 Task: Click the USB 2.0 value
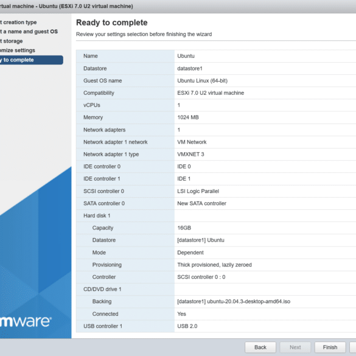[187, 326]
